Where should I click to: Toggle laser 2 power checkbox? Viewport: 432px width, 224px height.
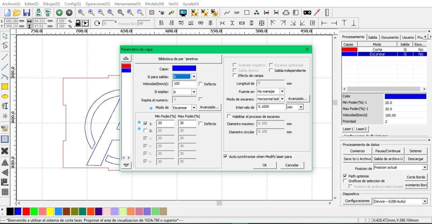pyautogui.click(x=145, y=131)
